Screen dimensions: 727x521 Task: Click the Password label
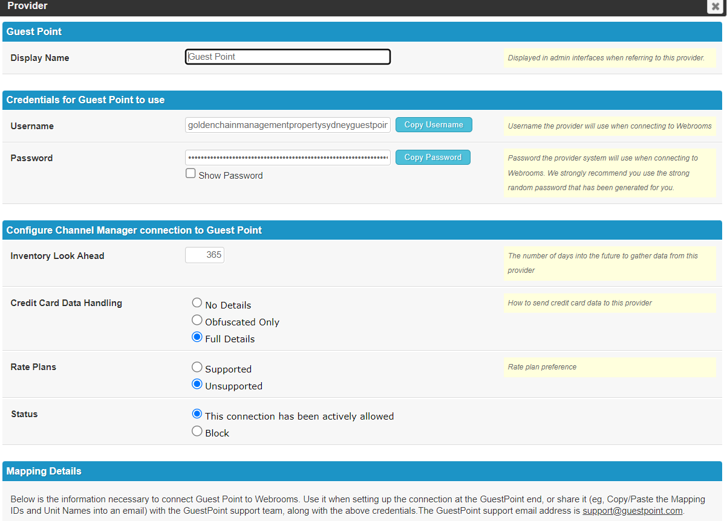pyautogui.click(x=31, y=158)
